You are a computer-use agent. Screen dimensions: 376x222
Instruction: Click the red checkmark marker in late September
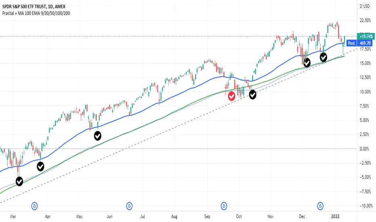pyautogui.click(x=232, y=96)
